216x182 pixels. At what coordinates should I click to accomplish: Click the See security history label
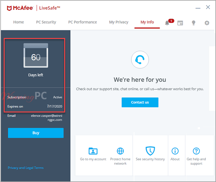[150, 159]
